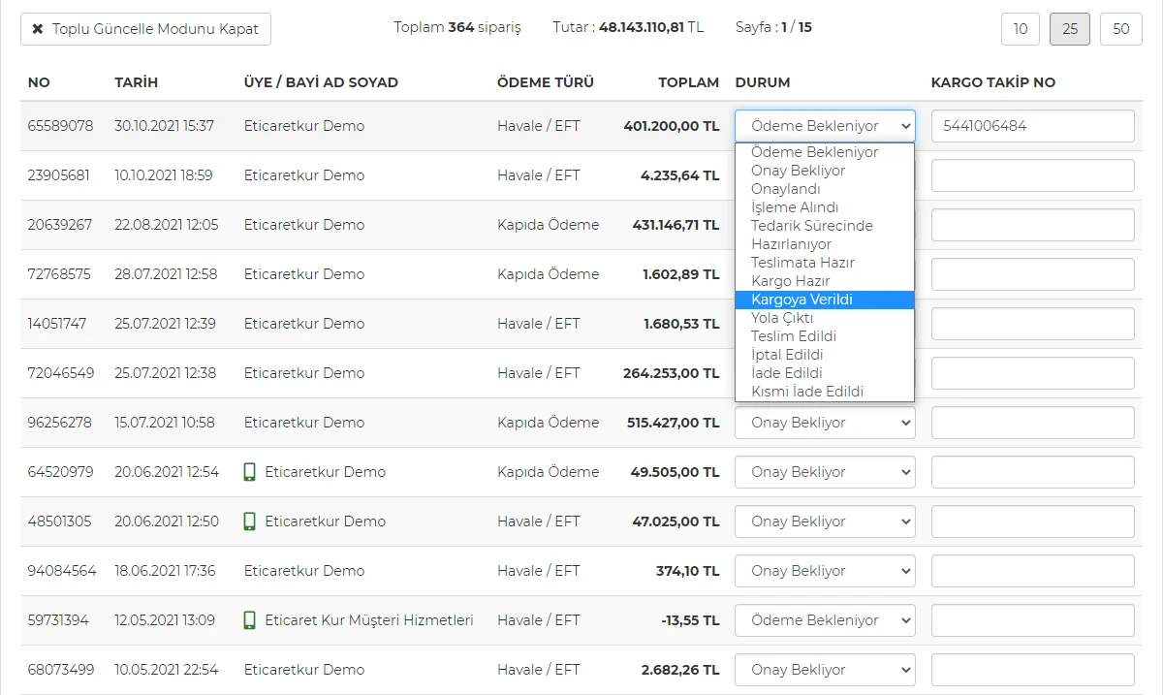Click mobile icon on order 48501305
The height and width of the screenshot is (695, 1163).
250,521
